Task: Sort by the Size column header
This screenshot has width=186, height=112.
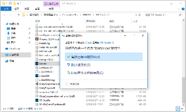Action: point(135,21)
